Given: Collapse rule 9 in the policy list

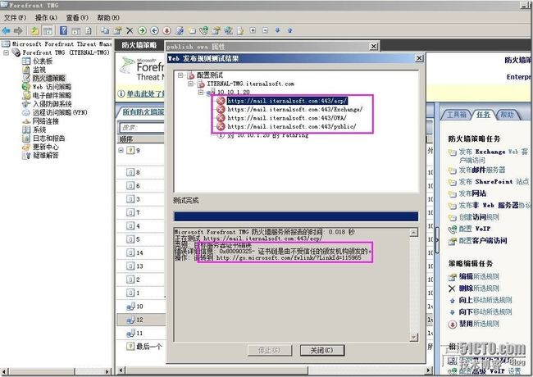Looking at the screenshot, I should coord(121,150).
